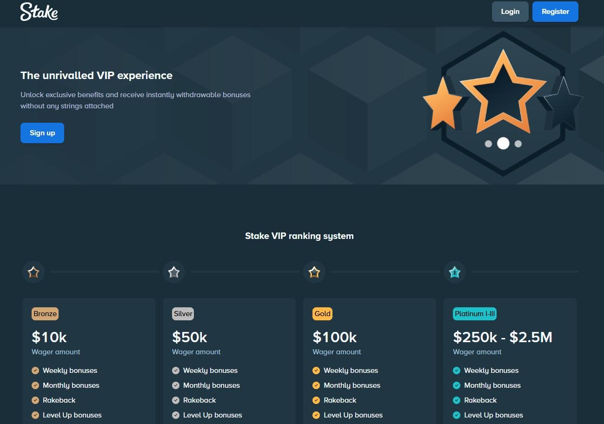The width and height of the screenshot is (604, 424).
Task: Select the middle carousel dot
Action: [503, 143]
